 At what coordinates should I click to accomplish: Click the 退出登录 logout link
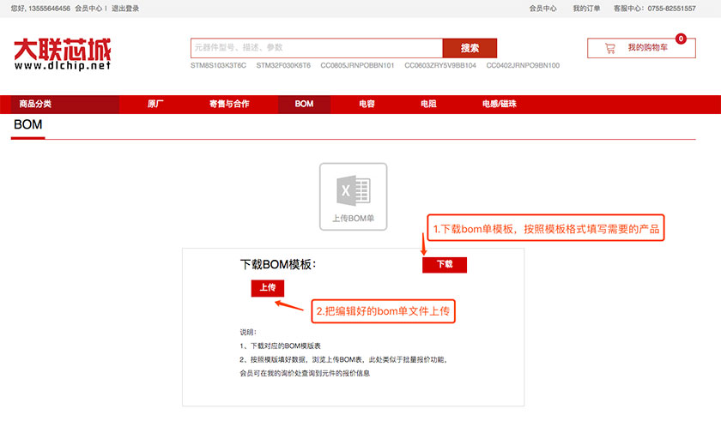125,9
